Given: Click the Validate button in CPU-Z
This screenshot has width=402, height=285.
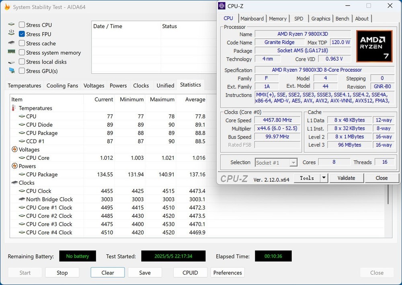Looking at the screenshot, I should [x=346, y=178].
